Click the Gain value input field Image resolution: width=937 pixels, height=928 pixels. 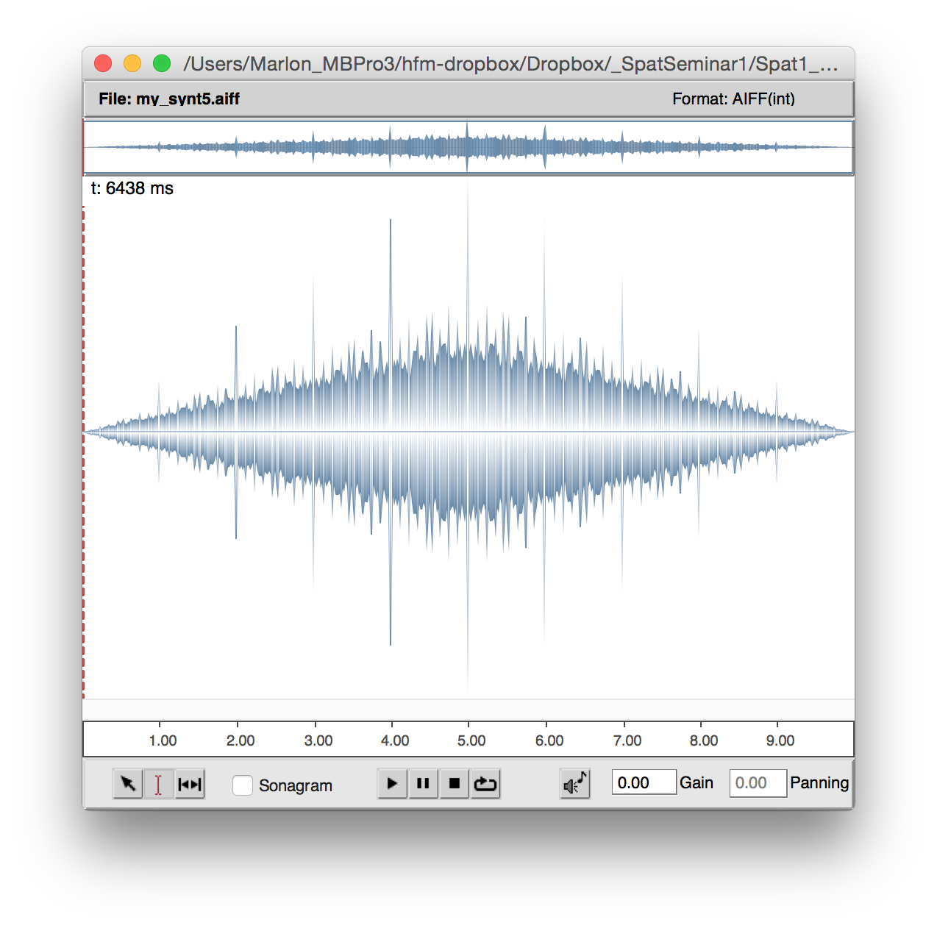644,782
